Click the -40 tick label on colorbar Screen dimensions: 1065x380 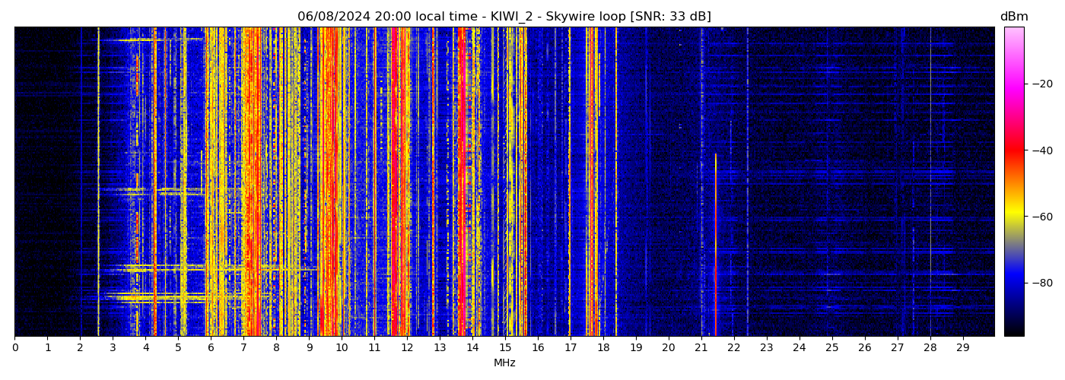pos(1041,150)
